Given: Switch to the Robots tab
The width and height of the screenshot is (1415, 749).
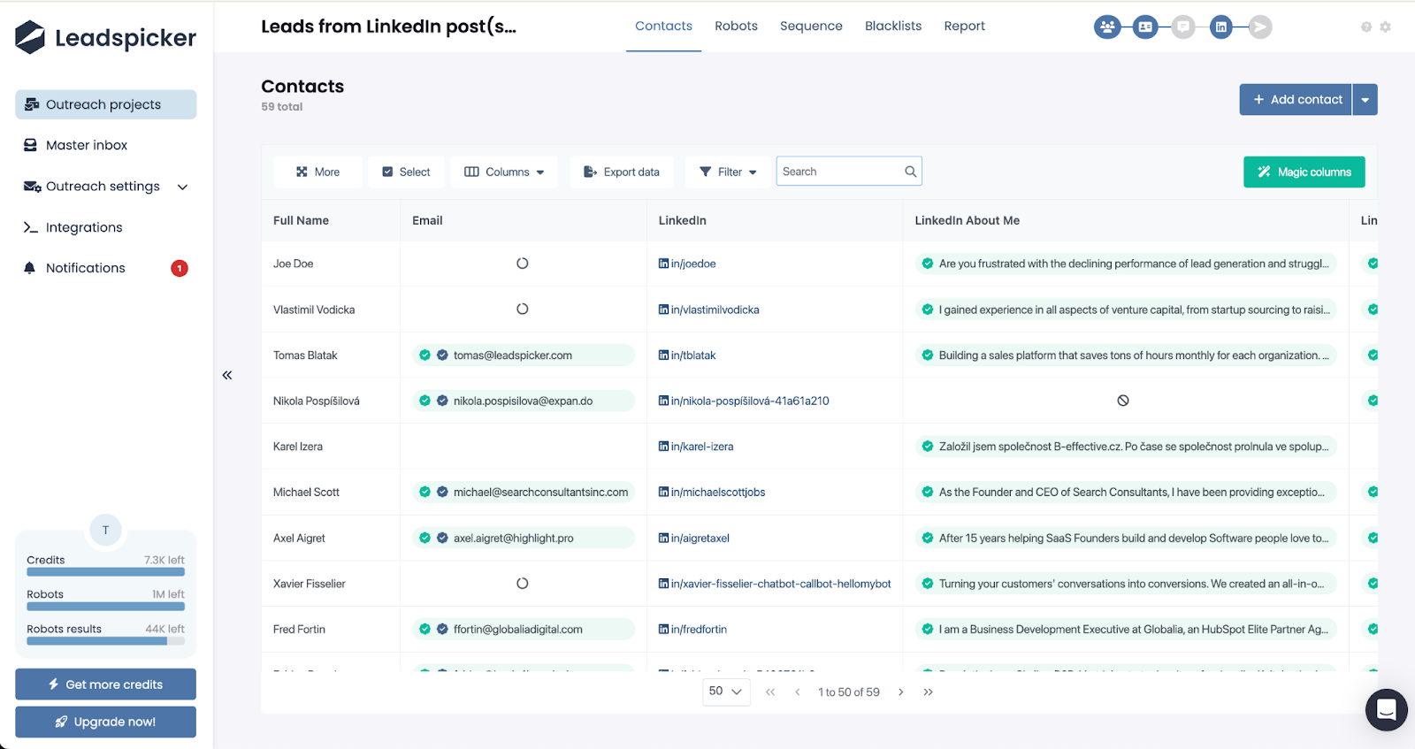Looking at the screenshot, I should (x=736, y=27).
